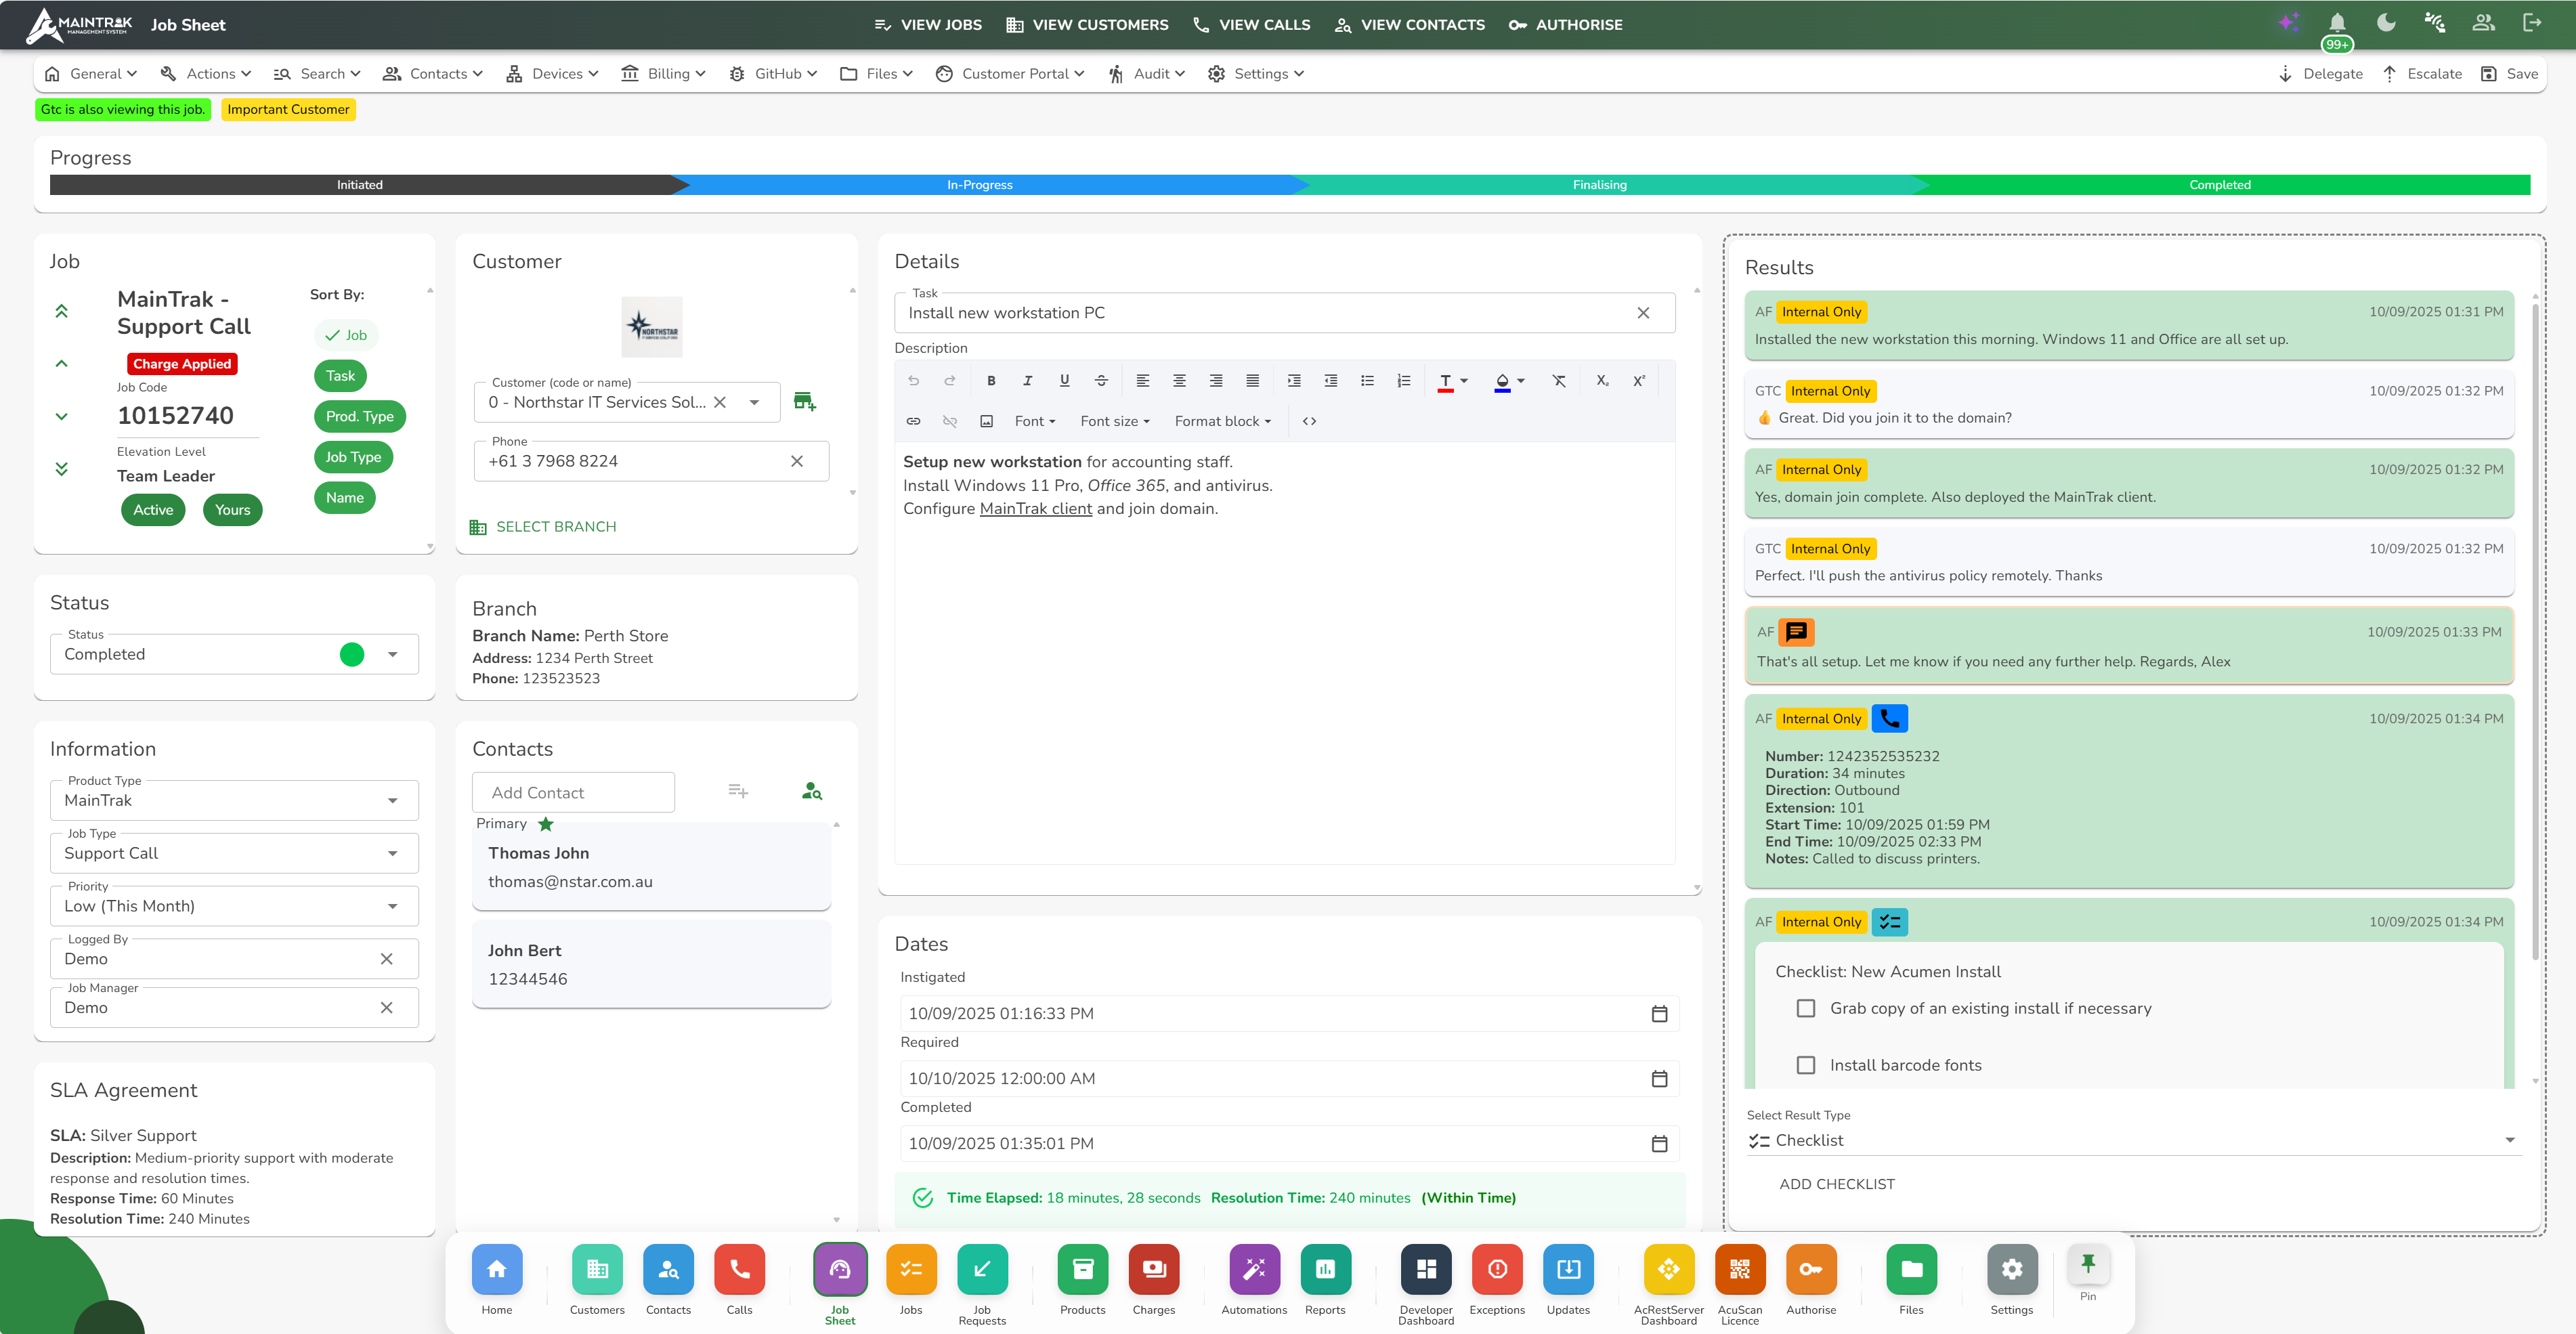
Task: Check 'Install barcode fonts' checkbox
Action: pos(1806,1065)
